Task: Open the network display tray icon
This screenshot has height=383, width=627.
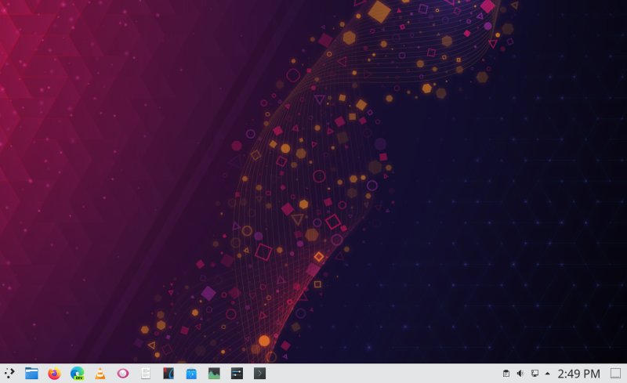Action: click(x=535, y=374)
